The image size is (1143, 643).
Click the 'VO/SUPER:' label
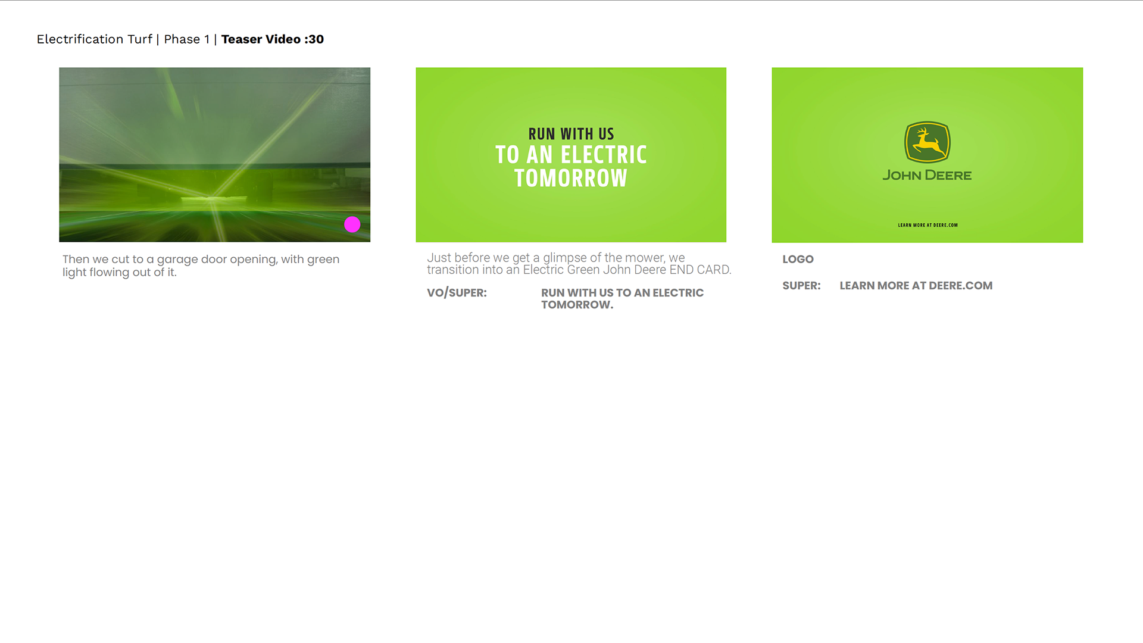[x=457, y=293]
